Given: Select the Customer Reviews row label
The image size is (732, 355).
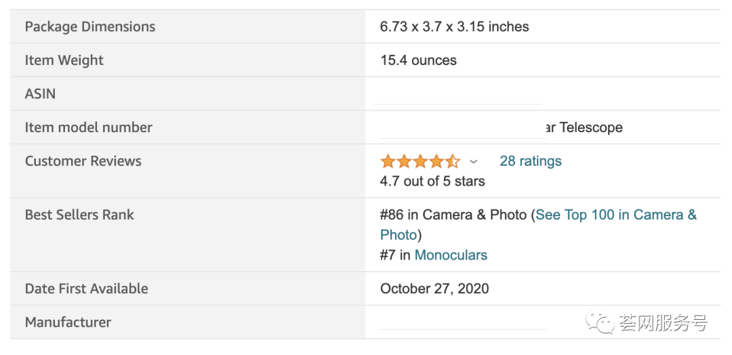Looking at the screenshot, I should pos(83,161).
